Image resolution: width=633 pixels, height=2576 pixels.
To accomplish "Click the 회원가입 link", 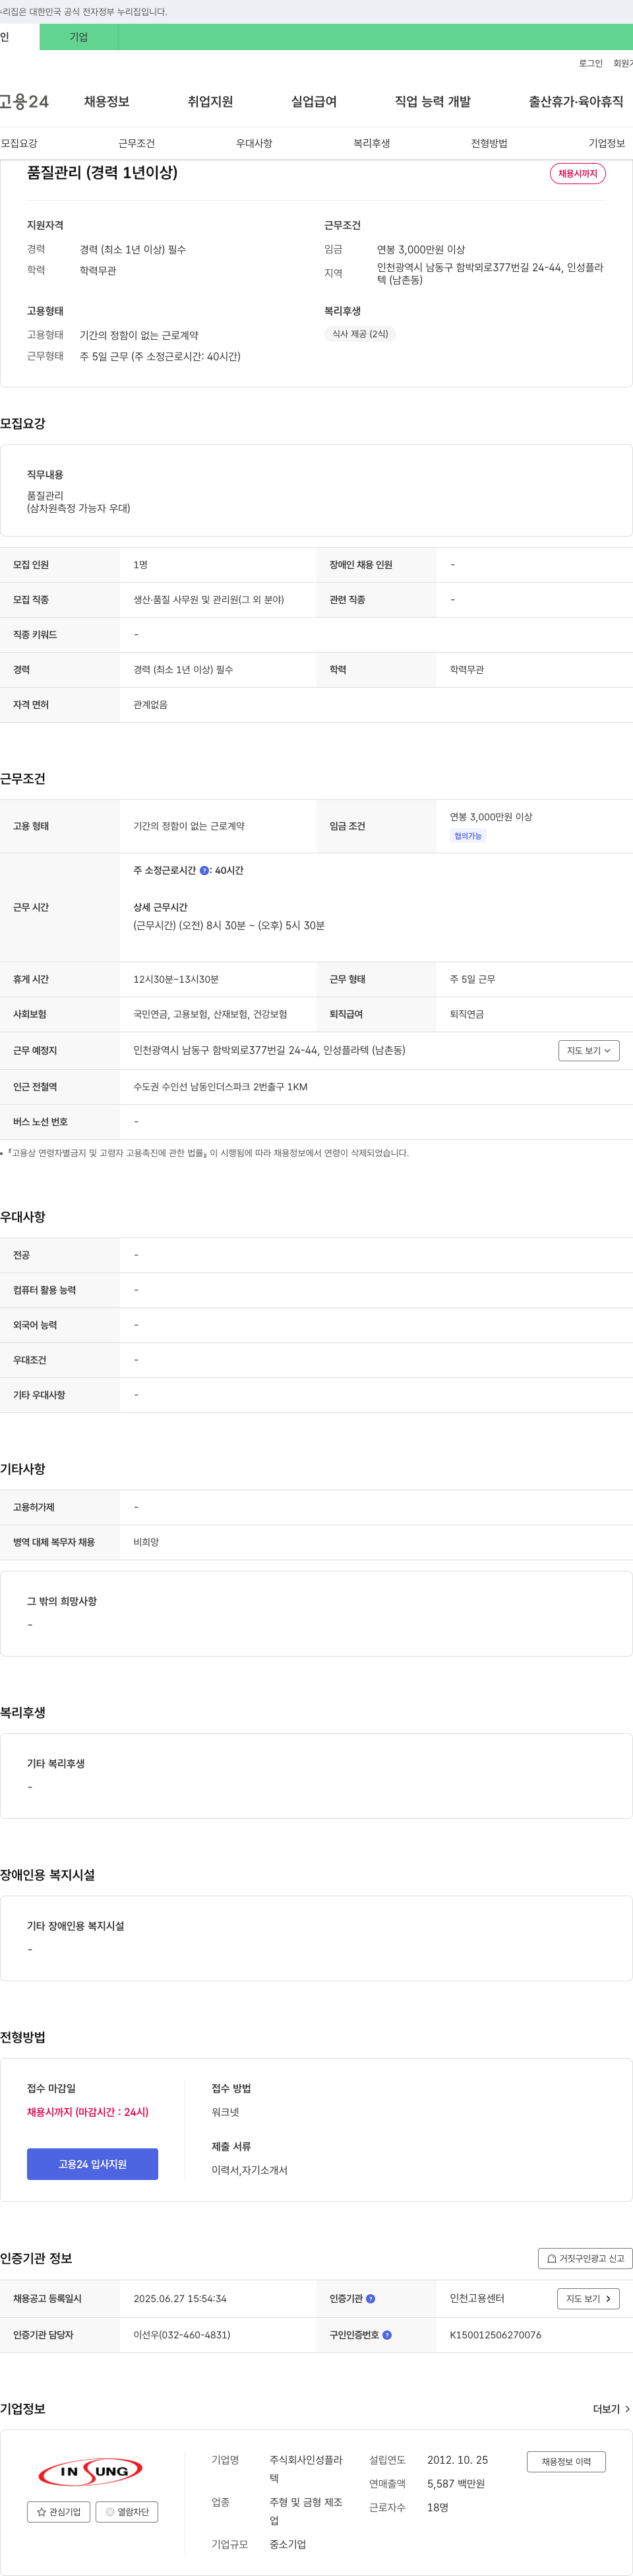I will (x=622, y=63).
